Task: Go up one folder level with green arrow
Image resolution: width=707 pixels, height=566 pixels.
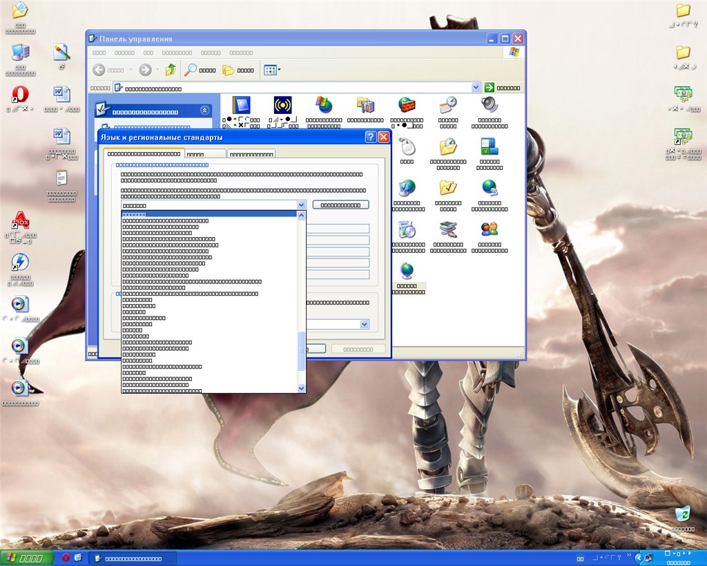Action: click(171, 70)
